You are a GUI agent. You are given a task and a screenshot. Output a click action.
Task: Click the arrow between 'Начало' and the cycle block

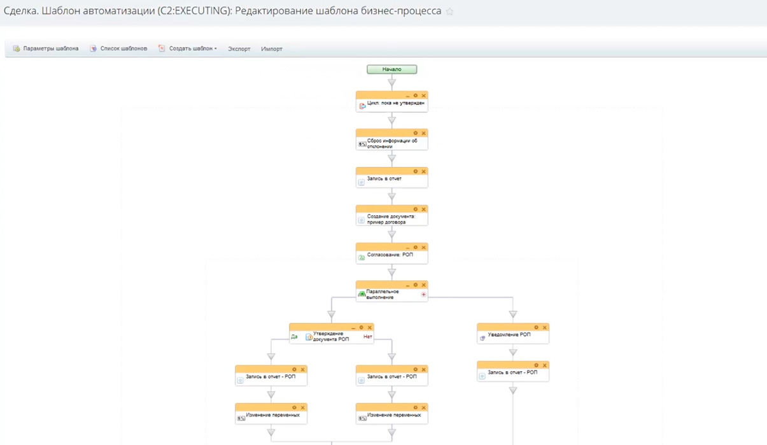coord(391,83)
